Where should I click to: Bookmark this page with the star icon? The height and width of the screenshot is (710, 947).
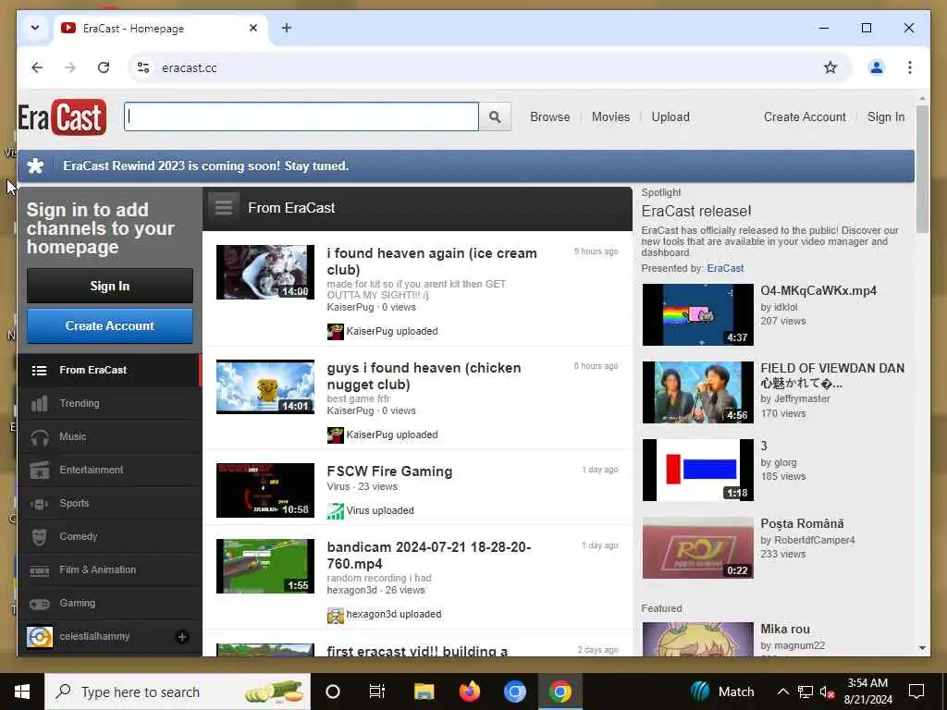pyautogui.click(x=830, y=67)
